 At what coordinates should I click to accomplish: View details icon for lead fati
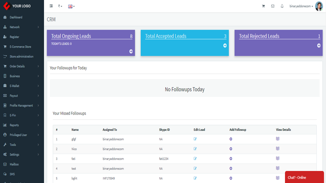click(x=278, y=158)
